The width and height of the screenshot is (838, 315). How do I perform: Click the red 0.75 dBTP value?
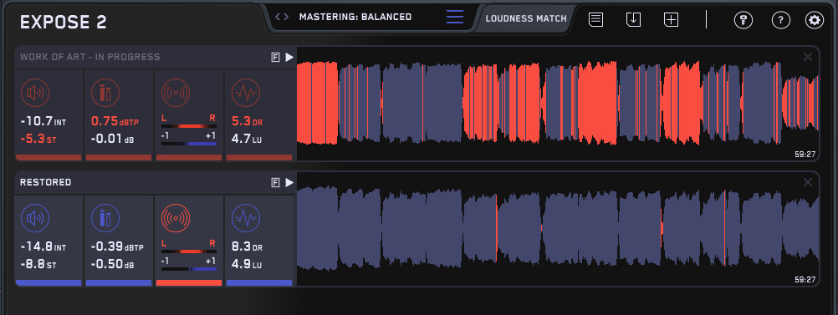[115, 122]
